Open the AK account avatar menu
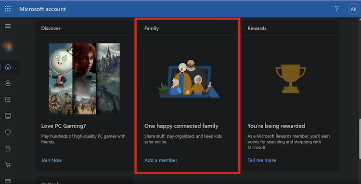This screenshot has width=361, height=184. (x=353, y=9)
